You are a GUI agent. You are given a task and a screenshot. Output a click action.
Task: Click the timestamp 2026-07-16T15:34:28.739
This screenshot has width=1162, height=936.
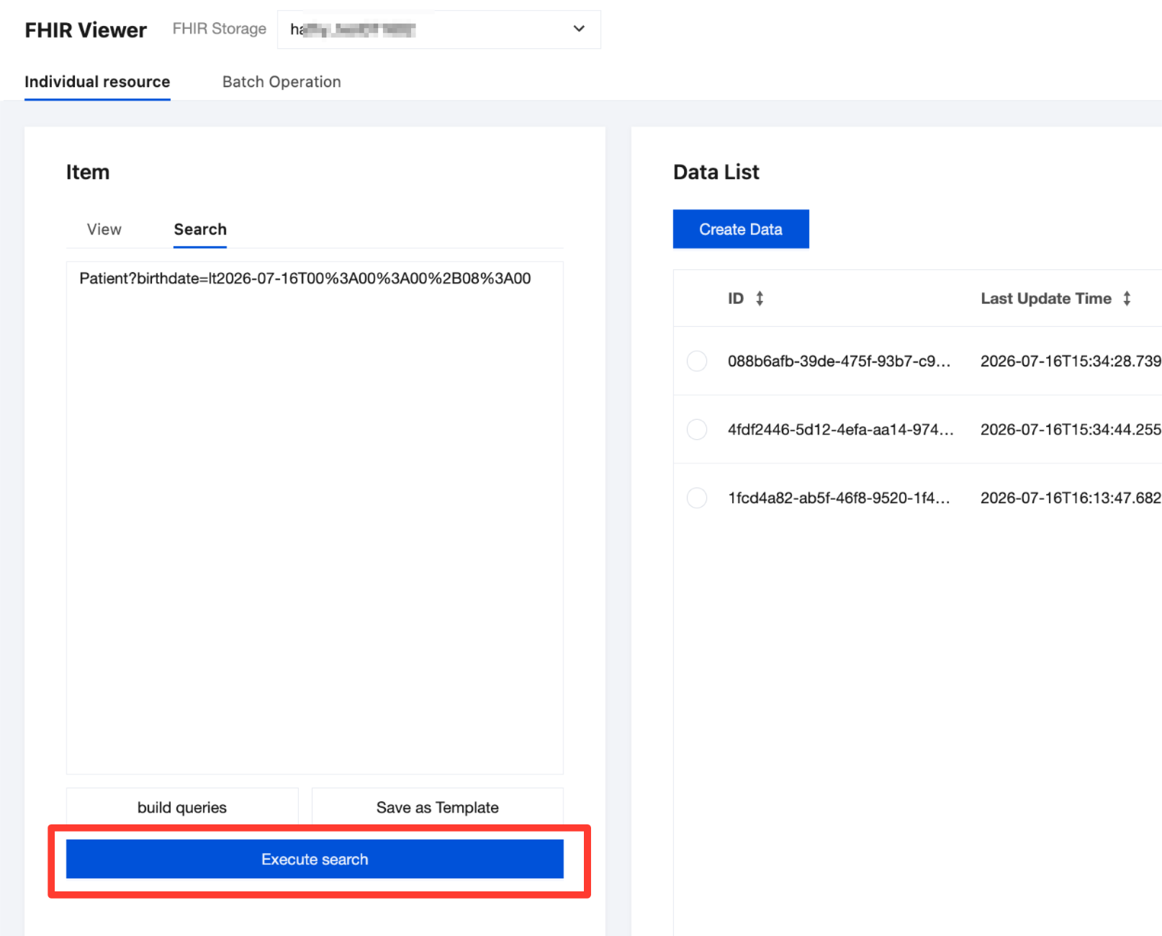[1071, 361]
